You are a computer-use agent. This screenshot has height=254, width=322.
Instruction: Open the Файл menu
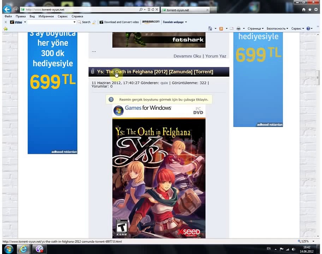click(x=8, y=16)
